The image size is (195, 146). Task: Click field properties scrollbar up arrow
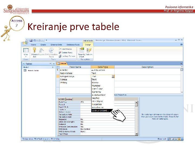[x=136, y=102]
